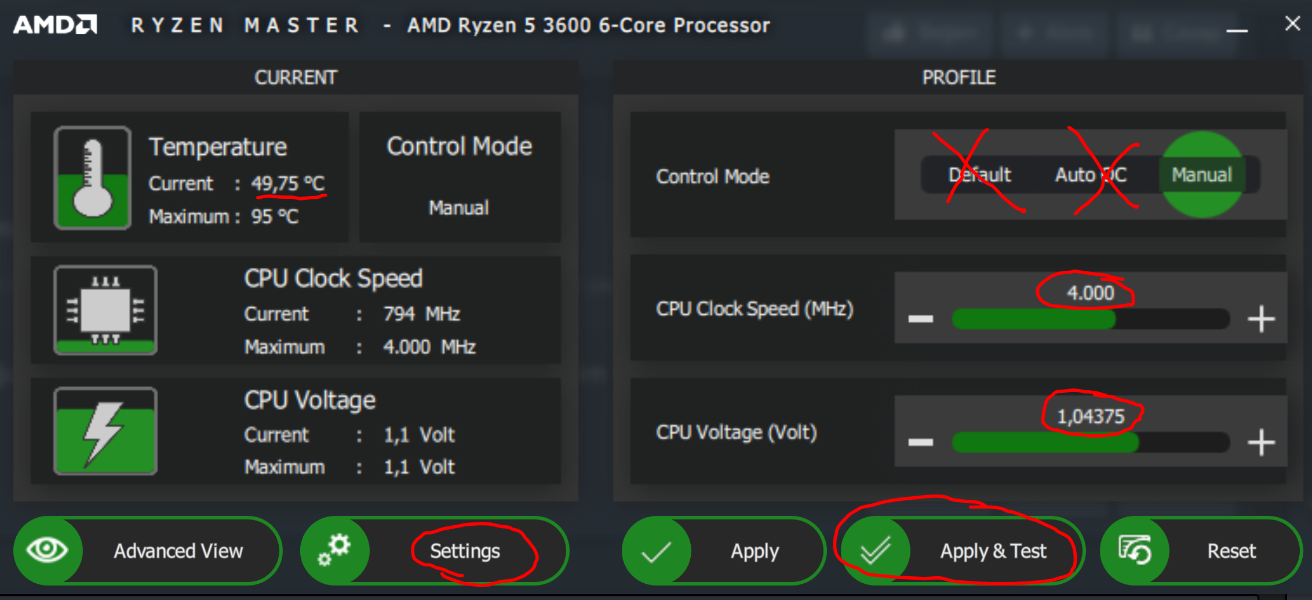
Task: Click the CPU chip clock speed icon
Action: pyautogui.click(x=105, y=310)
